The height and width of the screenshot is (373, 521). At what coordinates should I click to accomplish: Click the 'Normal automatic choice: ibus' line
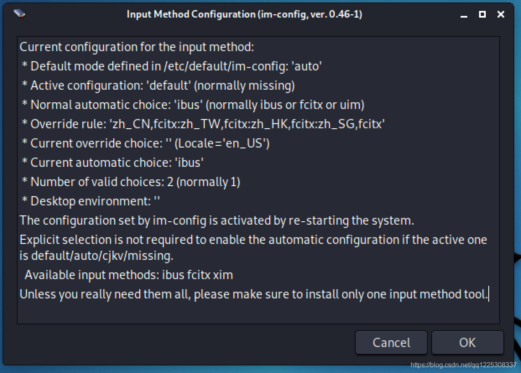point(193,104)
